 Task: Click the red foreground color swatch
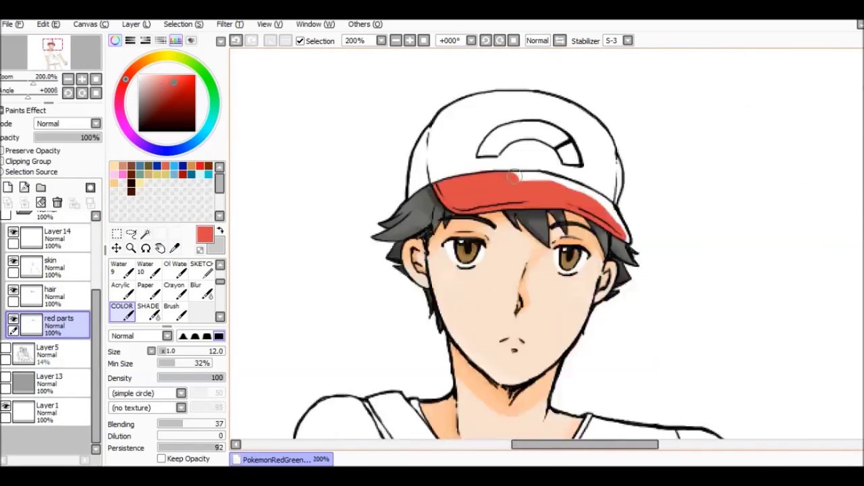click(x=205, y=235)
